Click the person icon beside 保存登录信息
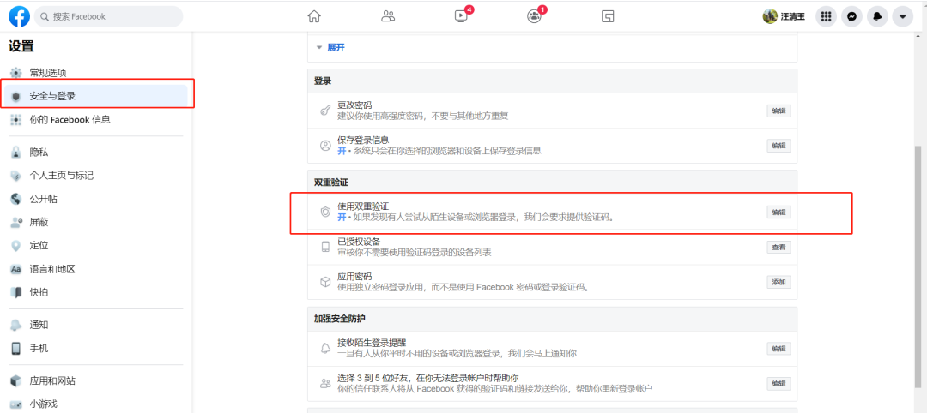Image resolution: width=927 pixels, height=413 pixels. 324,146
